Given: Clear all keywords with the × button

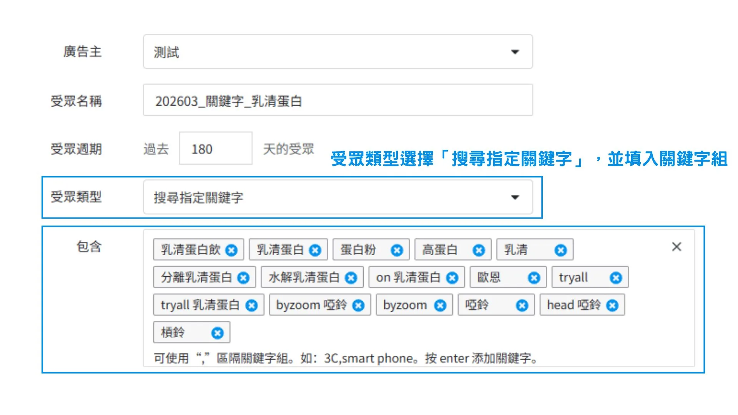Looking at the screenshot, I should [x=676, y=247].
